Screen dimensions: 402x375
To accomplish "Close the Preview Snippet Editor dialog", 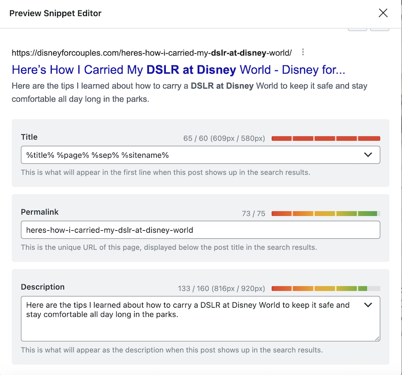I will 383,13.
